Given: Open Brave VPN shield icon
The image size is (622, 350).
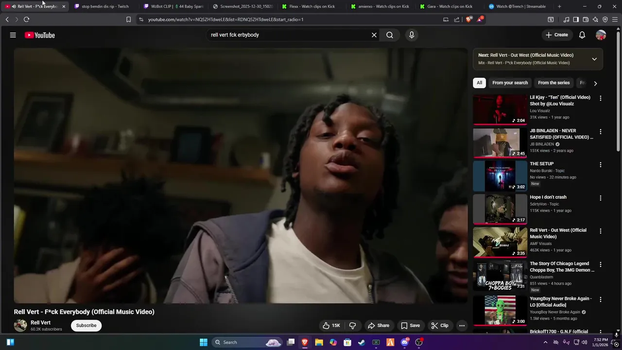Looking at the screenshot, I should [x=605, y=19].
